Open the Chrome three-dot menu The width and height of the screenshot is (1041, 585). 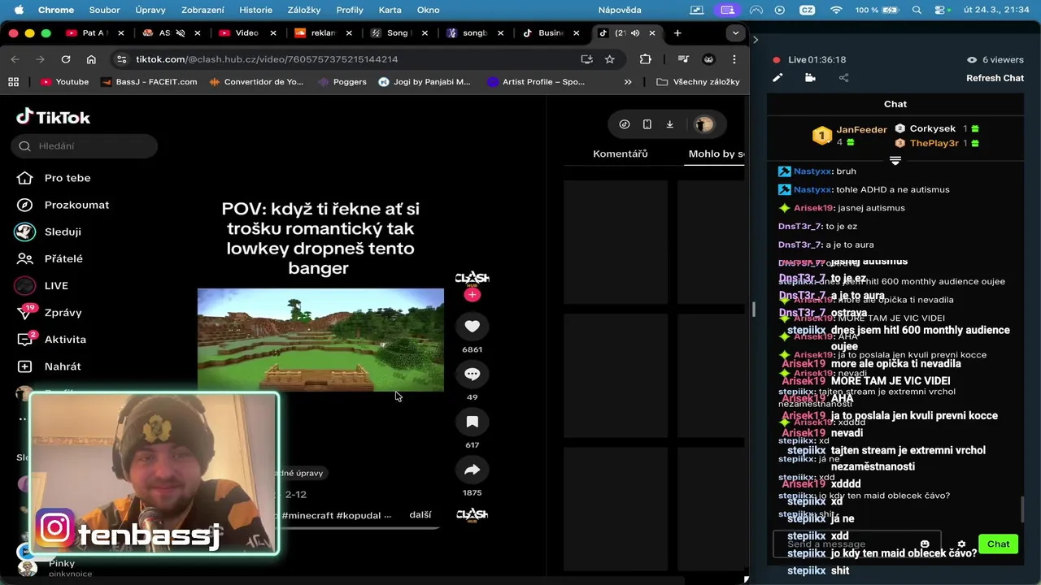[x=734, y=59]
